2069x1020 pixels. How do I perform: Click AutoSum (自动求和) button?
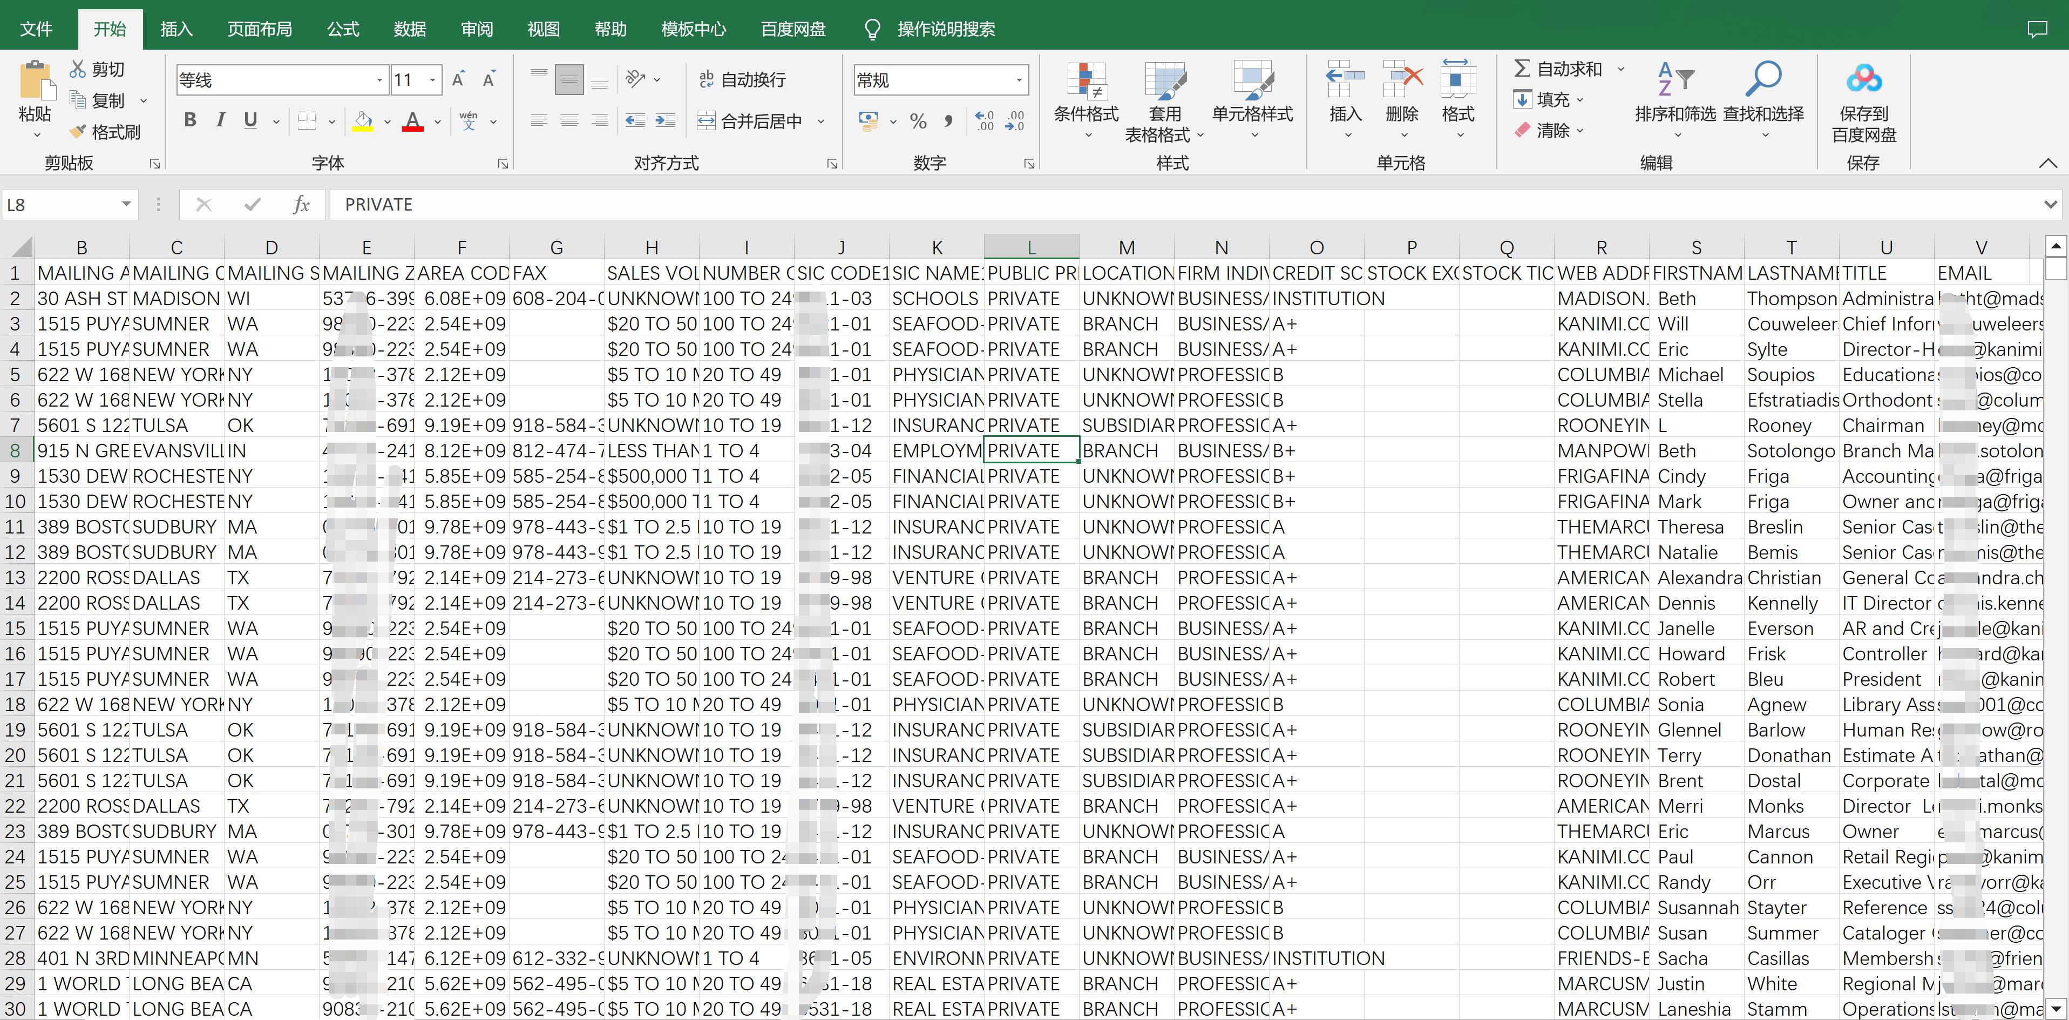(1558, 69)
